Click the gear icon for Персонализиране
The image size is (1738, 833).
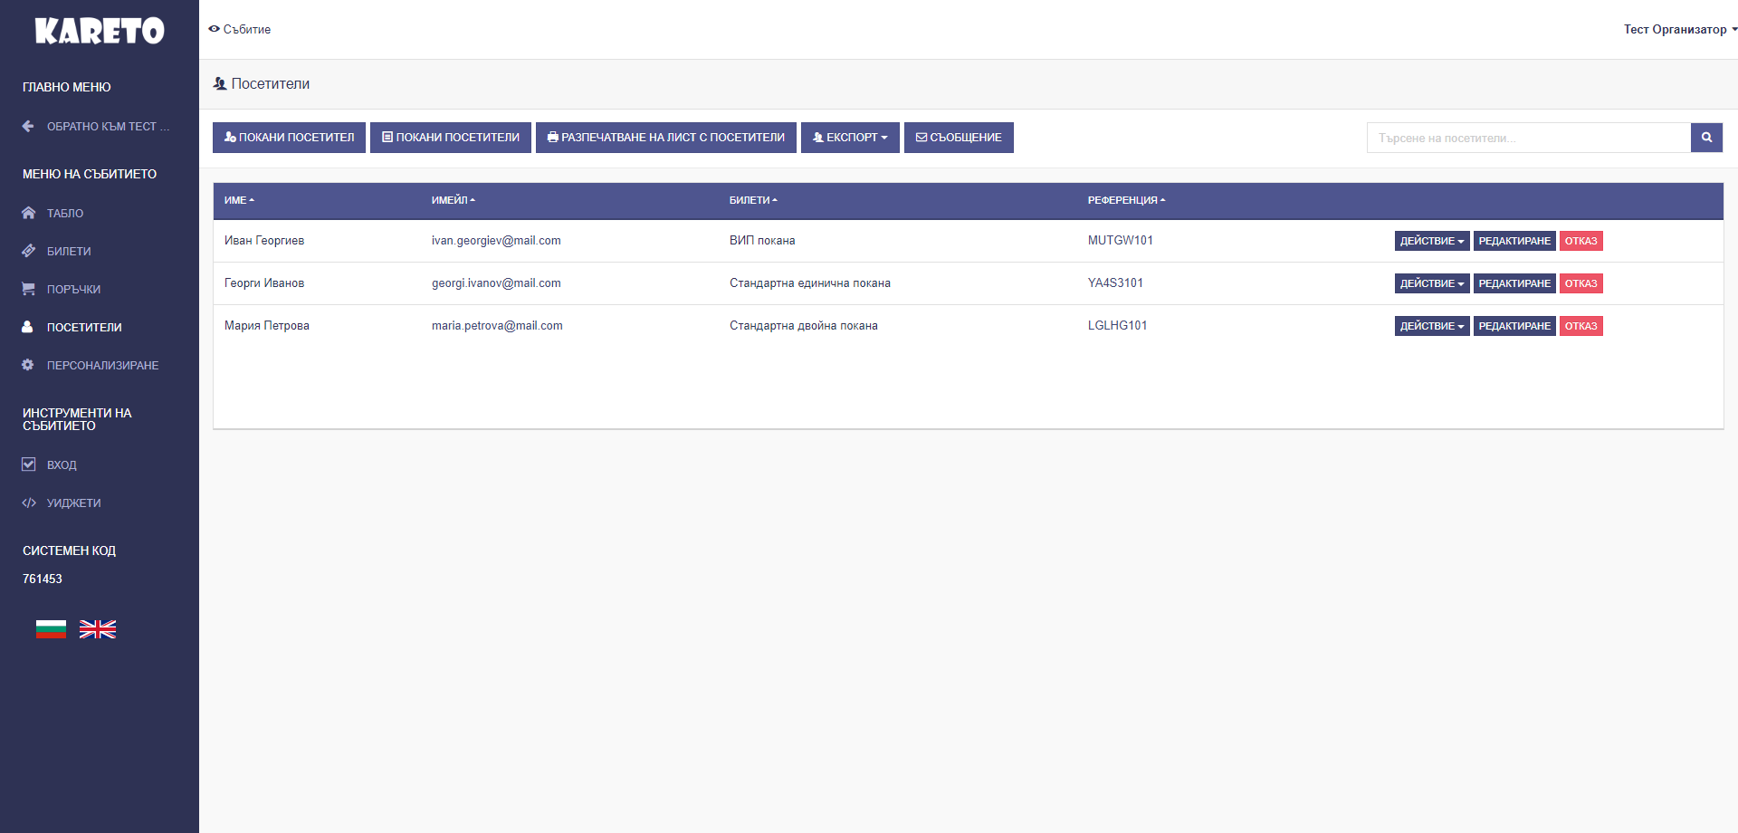[x=28, y=365]
